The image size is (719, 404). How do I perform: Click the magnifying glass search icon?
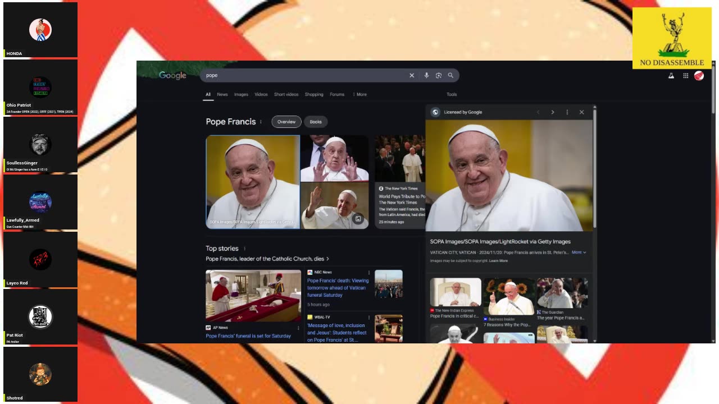[x=450, y=75]
